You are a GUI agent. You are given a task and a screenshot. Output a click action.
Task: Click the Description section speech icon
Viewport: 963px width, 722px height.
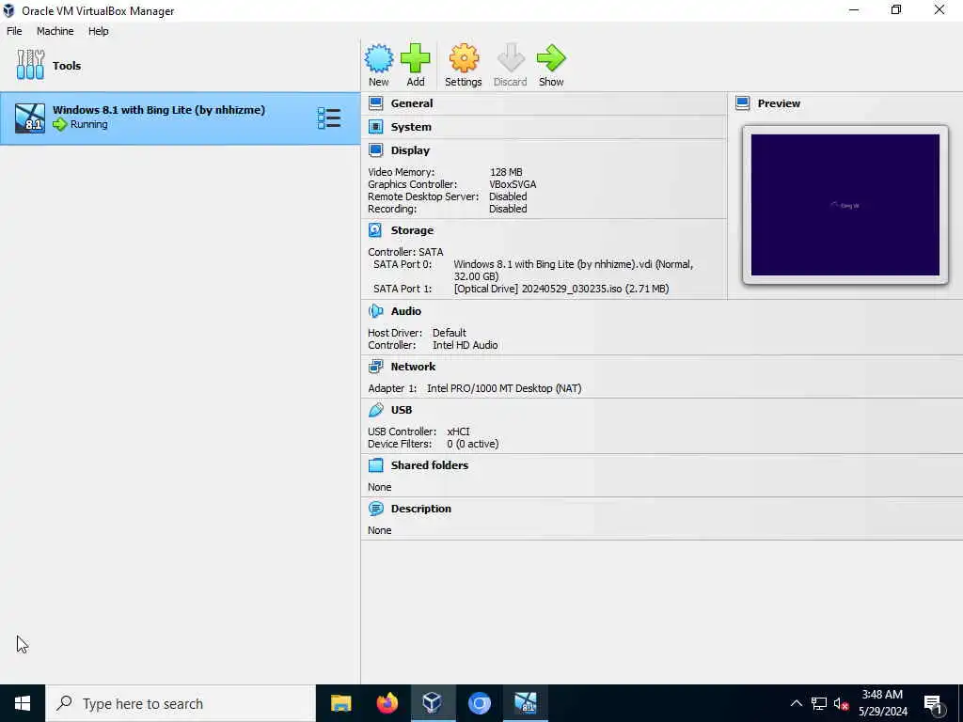tap(376, 509)
